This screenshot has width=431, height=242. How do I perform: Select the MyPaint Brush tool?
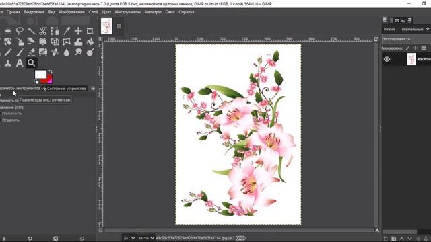(43, 52)
